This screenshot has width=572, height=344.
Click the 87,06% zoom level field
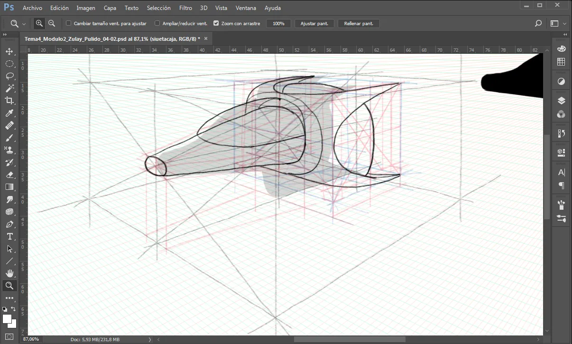tap(32, 340)
